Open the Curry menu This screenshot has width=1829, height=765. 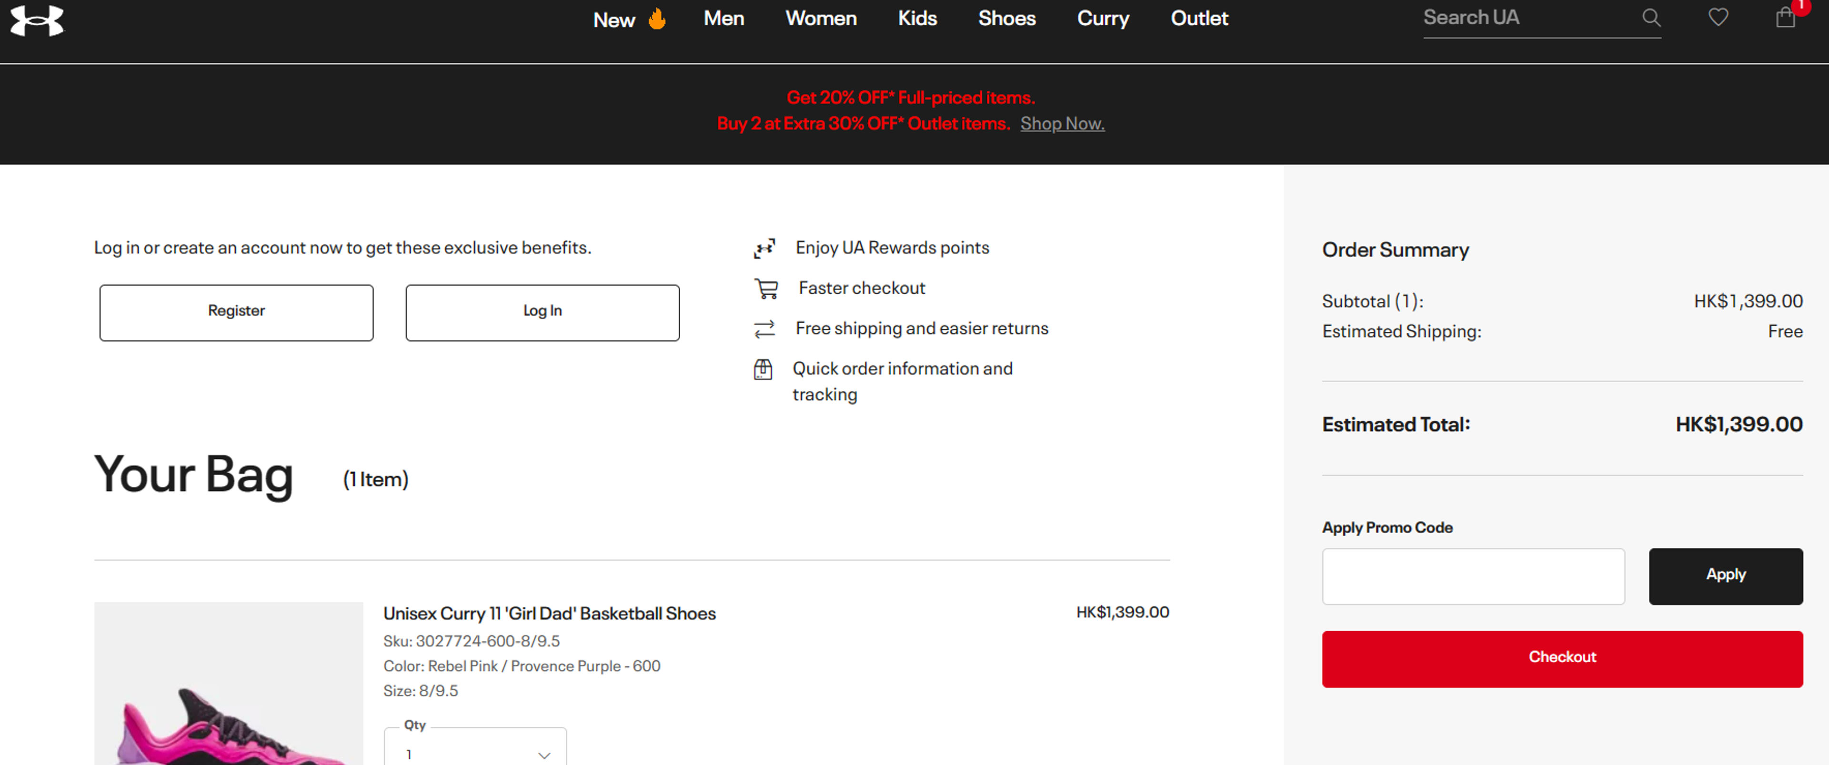click(1103, 19)
